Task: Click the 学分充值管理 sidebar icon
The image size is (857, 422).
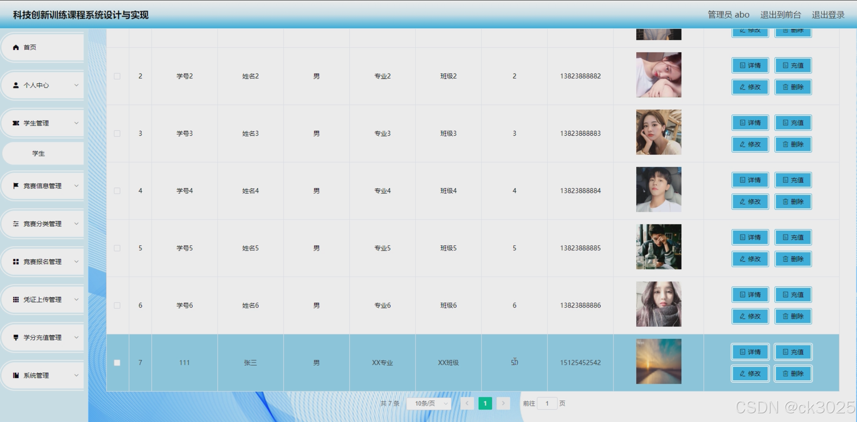Action: point(16,337)
